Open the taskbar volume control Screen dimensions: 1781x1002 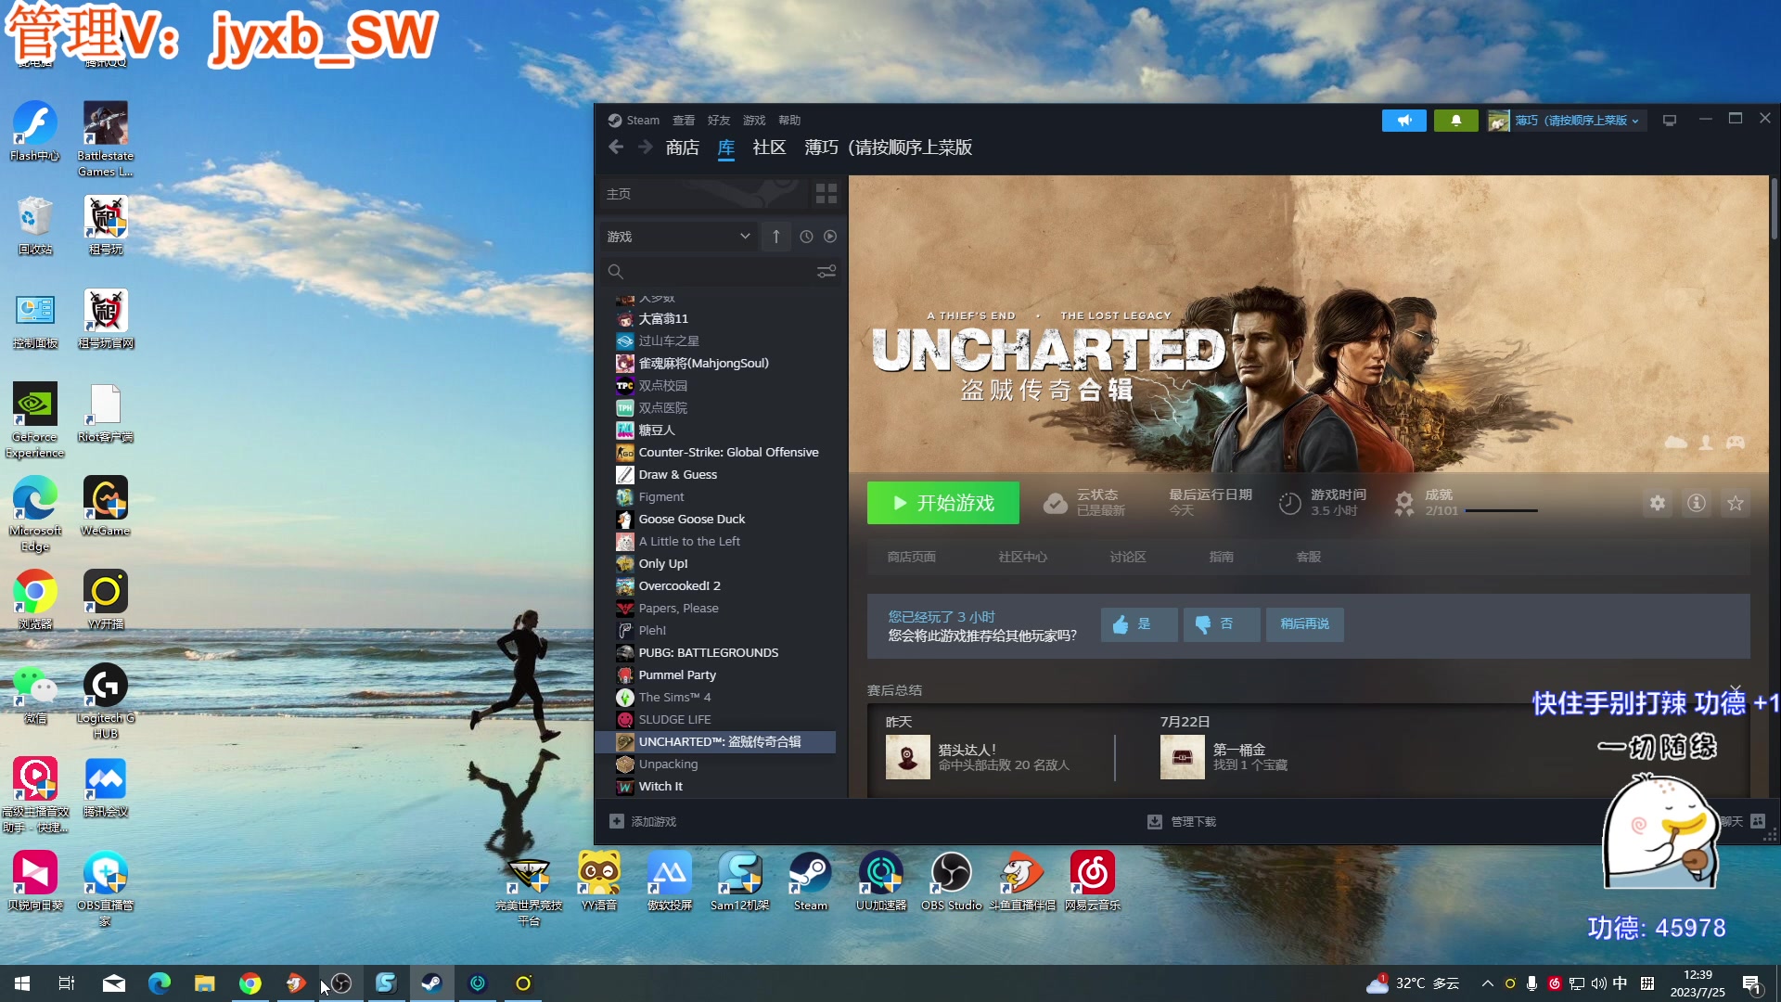click(x=1598, y=983)
